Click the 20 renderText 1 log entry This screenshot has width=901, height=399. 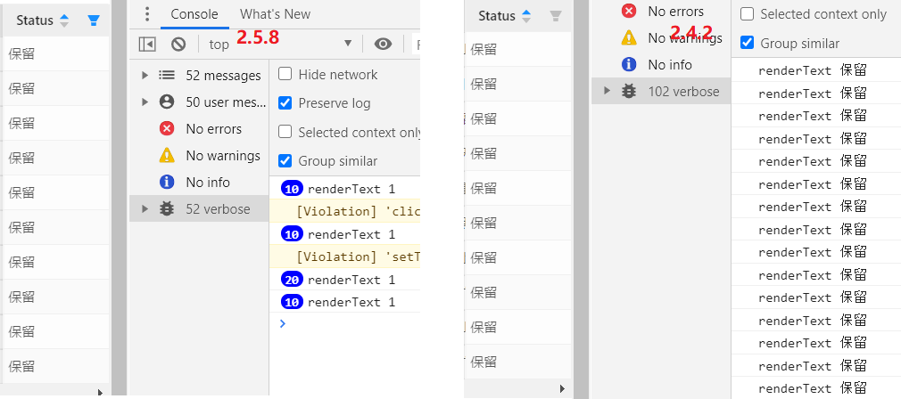pos(344,280)
